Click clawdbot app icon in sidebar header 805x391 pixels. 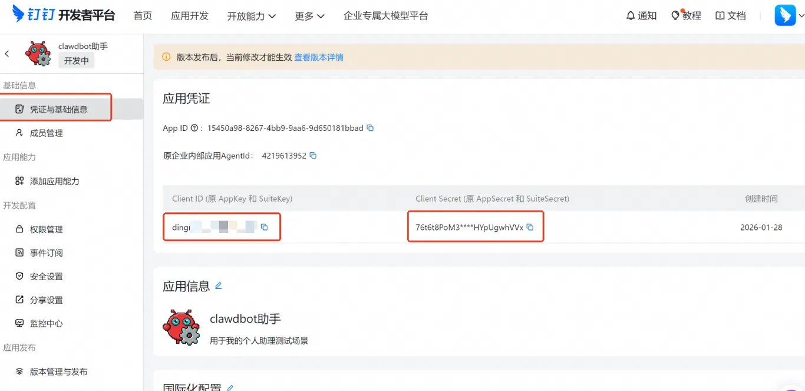click(x=38, y=54)
